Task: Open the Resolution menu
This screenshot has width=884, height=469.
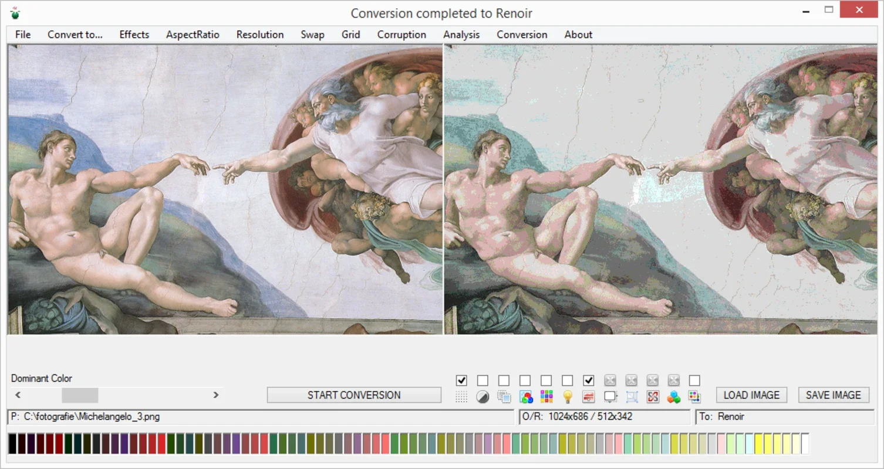Action: pos(260,35)
